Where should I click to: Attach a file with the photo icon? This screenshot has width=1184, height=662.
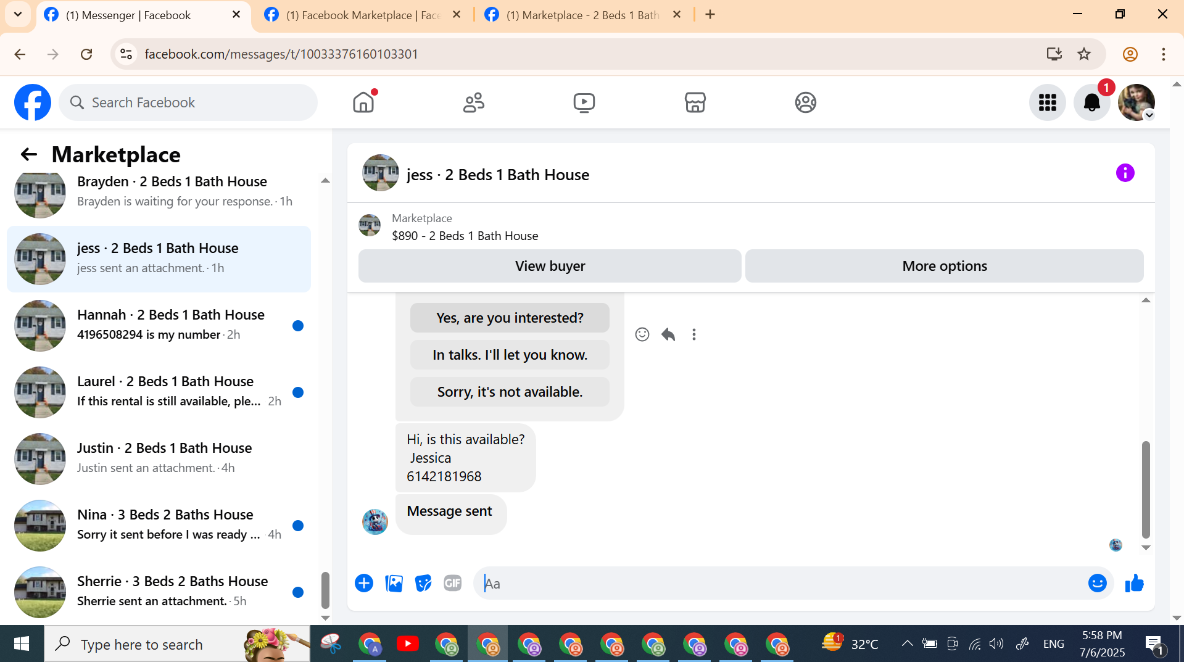pos(394,583)
